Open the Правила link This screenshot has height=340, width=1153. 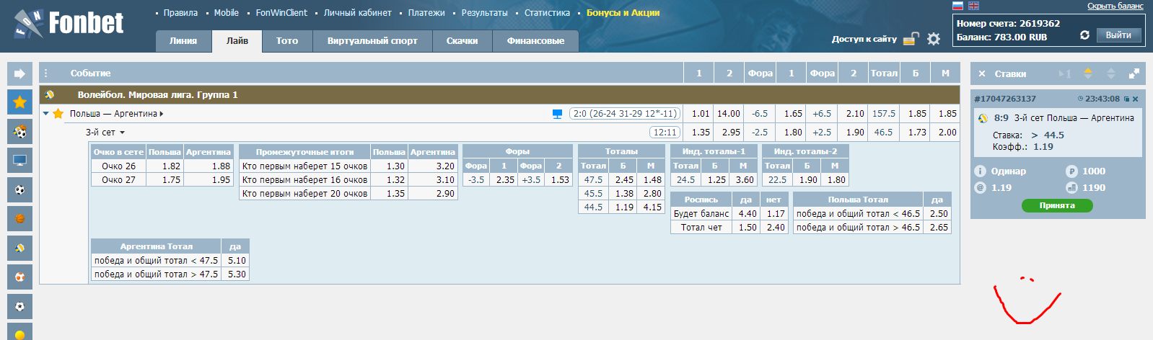pyautogui.click(x=180, y=13)
